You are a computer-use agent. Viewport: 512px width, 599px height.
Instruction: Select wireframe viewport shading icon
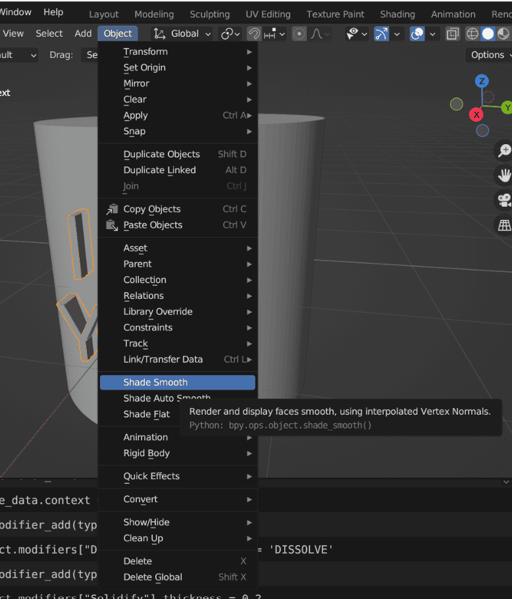pyautogui.click(x=473, y=34)
